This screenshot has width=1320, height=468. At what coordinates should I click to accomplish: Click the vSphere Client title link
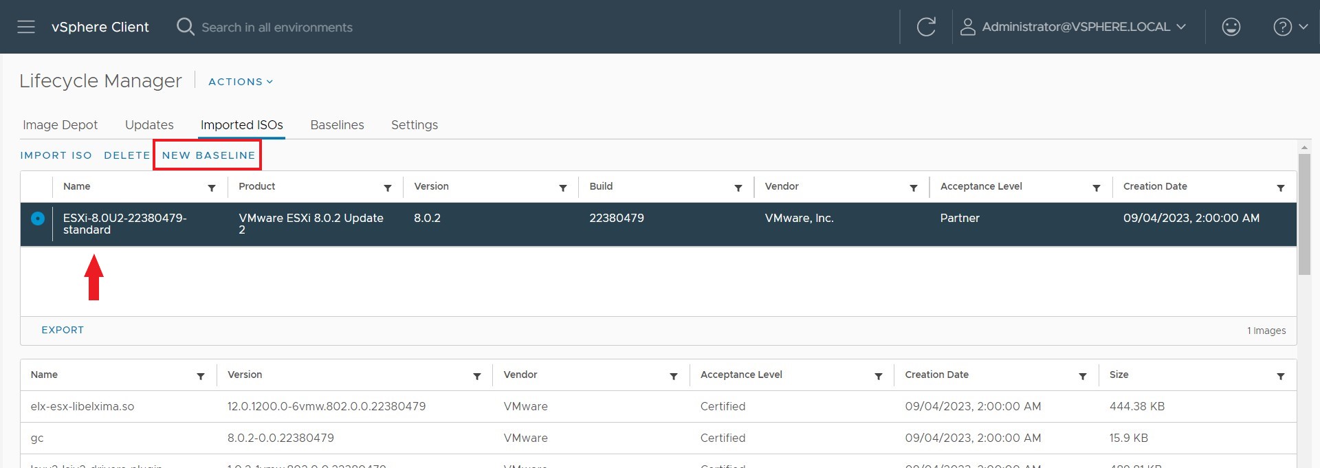[100, 27]
